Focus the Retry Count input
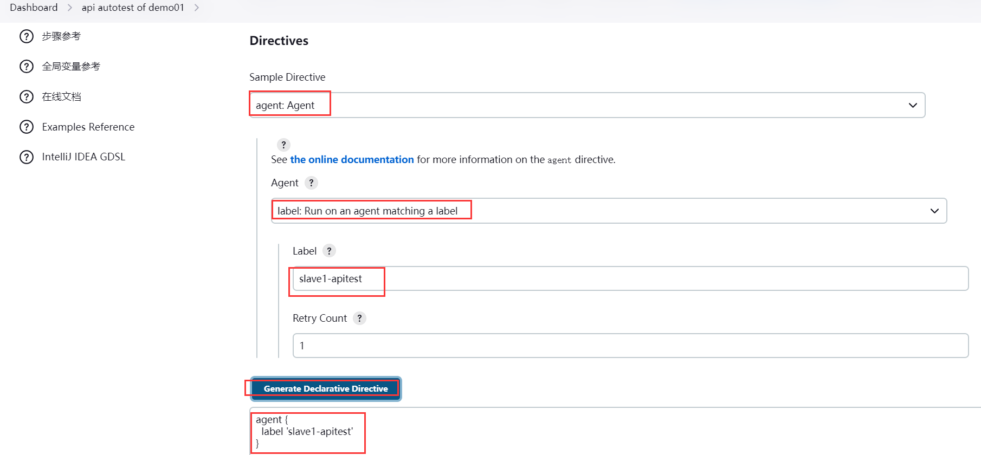Viewport: 981px width, 455px height. click(629, 346)
